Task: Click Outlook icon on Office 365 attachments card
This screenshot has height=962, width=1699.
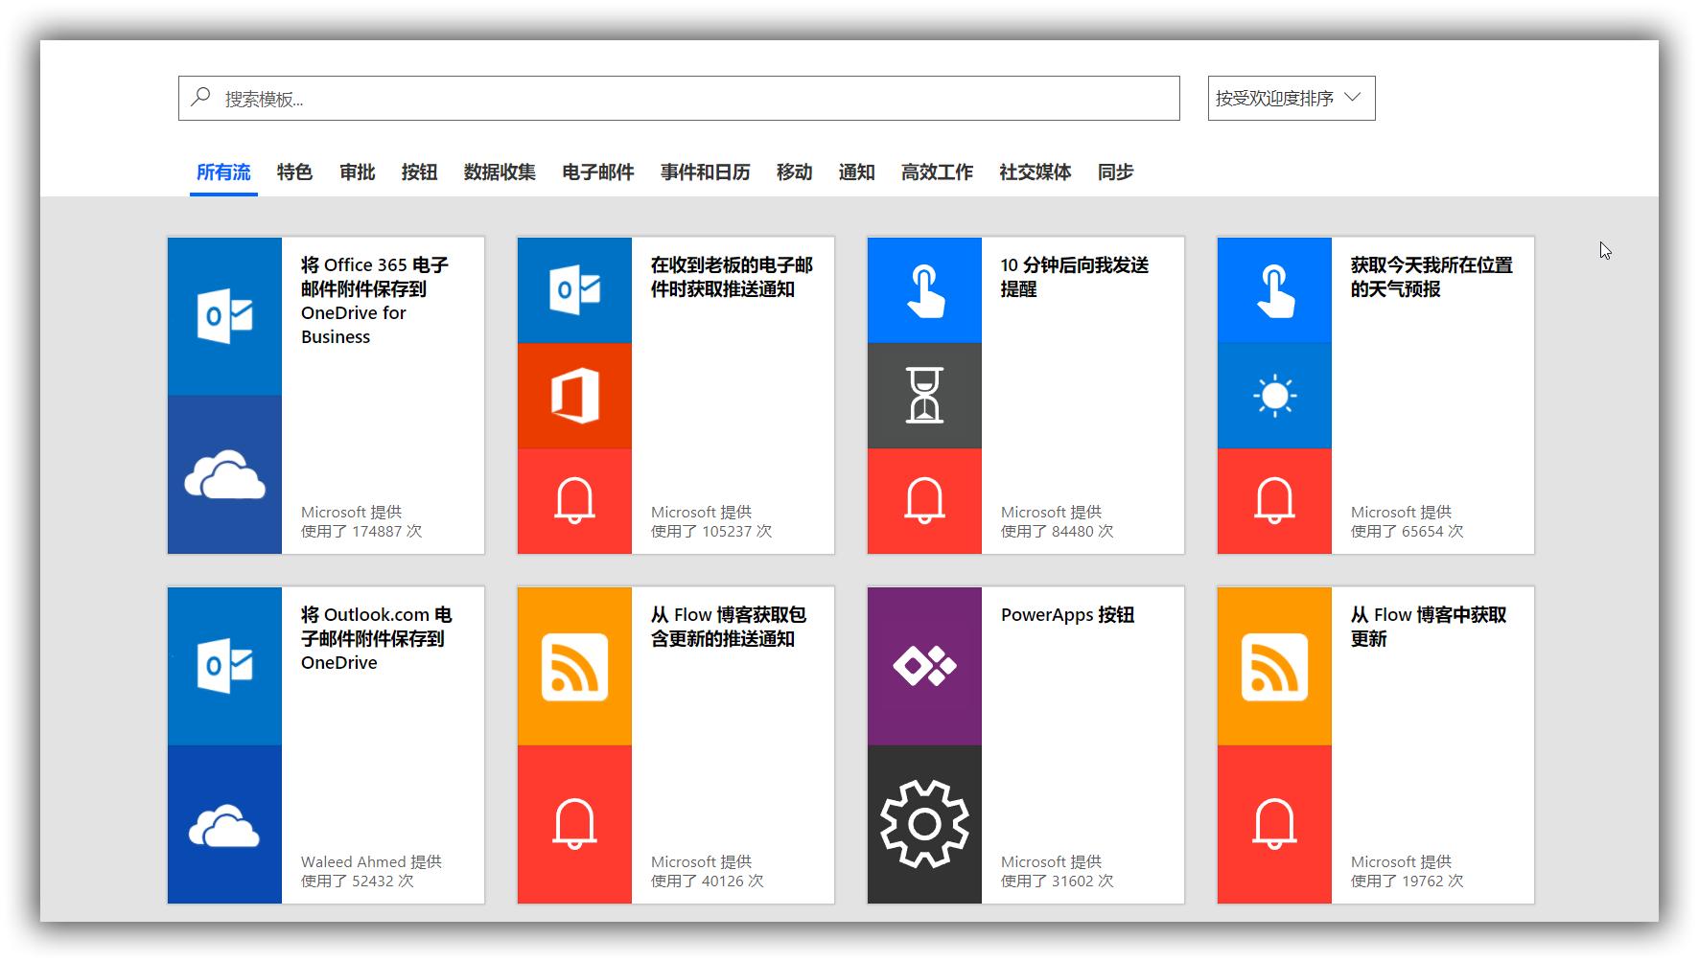Action: pos(224,315)
